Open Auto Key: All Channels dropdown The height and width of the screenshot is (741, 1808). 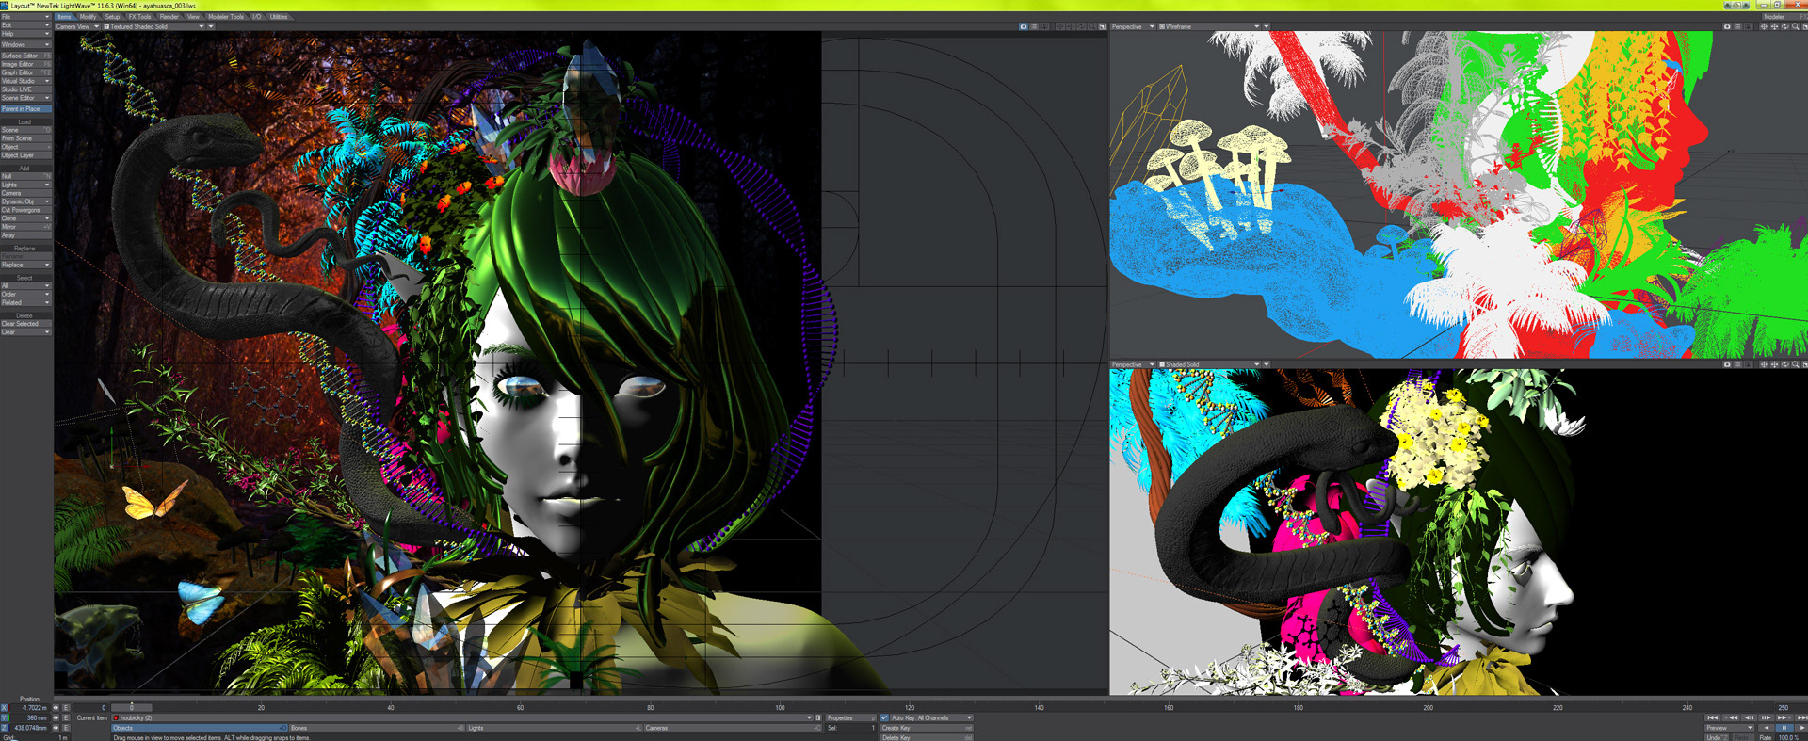(932, 717)
